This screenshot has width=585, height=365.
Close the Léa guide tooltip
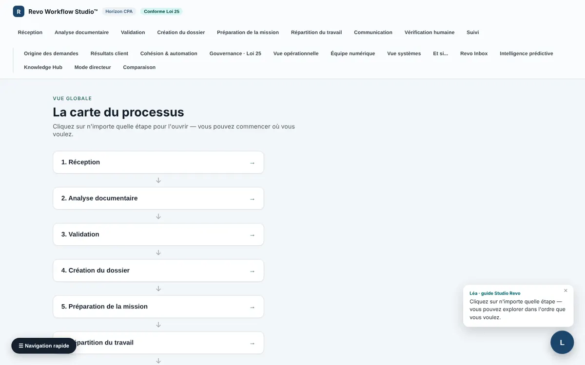pyautogui.click(x=565, y=291)
